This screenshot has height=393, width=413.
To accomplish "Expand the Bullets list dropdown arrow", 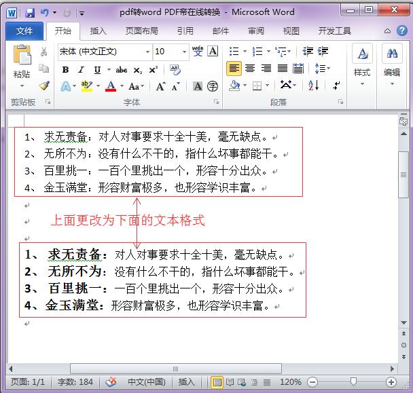I will click(x=245, y=51).
